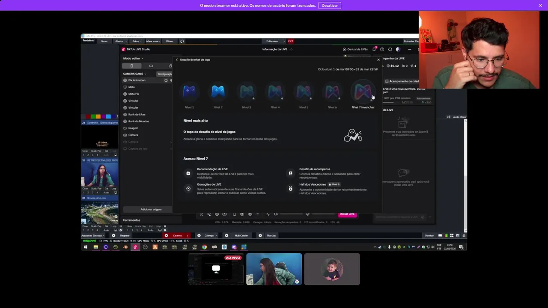Open the help question mark icon
Image resolution: width=548 pixels, height=308 pixels.
[x=382, y=49]
